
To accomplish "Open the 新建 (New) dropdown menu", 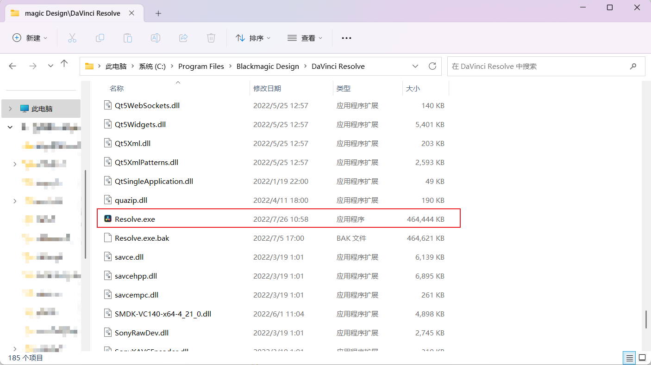I will tap(30, 38).
